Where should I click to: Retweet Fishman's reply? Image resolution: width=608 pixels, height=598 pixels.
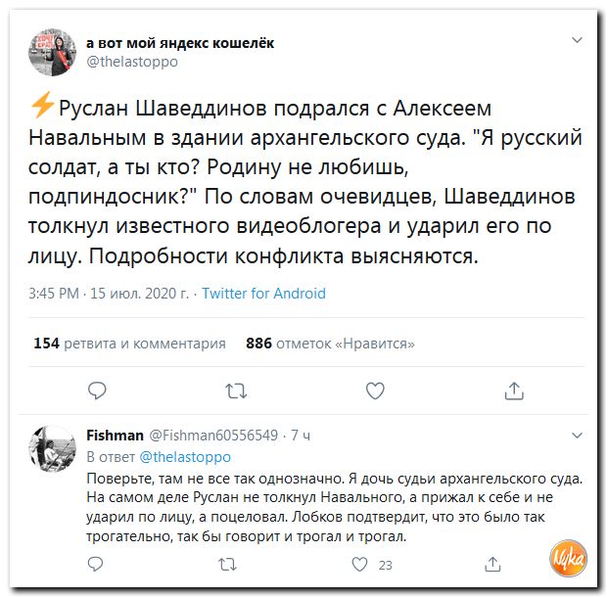(227, 564)
